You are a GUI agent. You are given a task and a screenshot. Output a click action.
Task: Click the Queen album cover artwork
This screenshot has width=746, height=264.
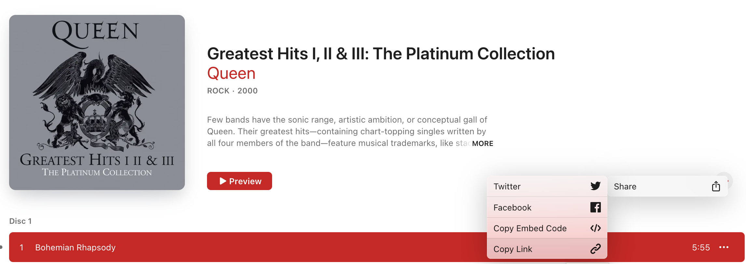(x=97, y=102)
